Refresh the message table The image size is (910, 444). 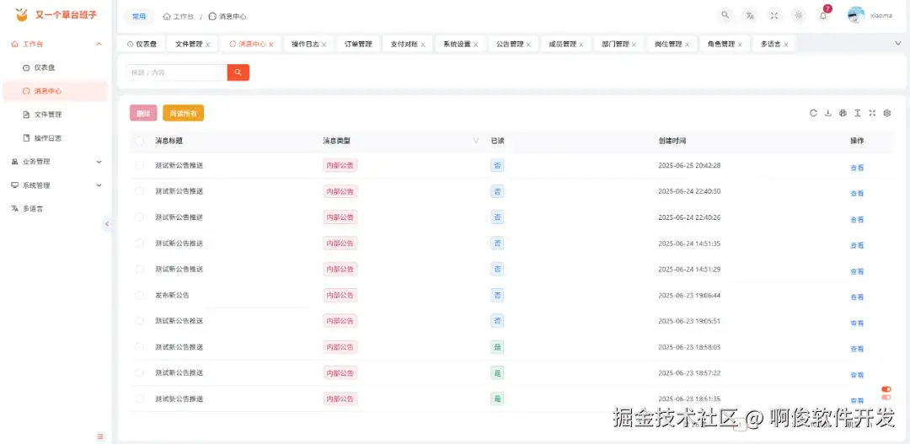(813, 113)
